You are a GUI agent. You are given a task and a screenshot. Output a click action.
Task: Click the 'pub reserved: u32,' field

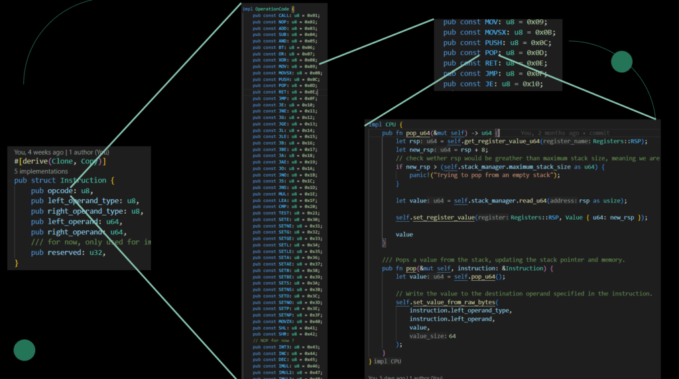tap(68, 252)
